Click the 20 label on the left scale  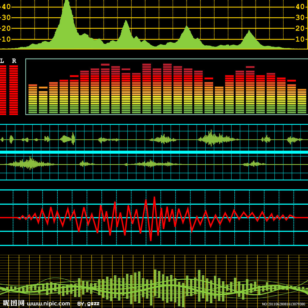pyautogui.click(x=6, y=28)
